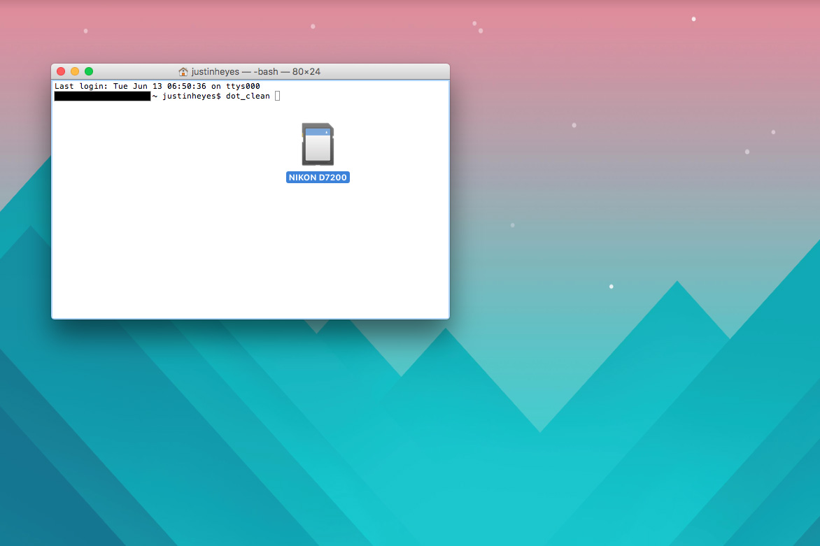Click the NIKON D7200 SD card icon
The height and width of the screenshot is (546, 820).
coord(318,144)
